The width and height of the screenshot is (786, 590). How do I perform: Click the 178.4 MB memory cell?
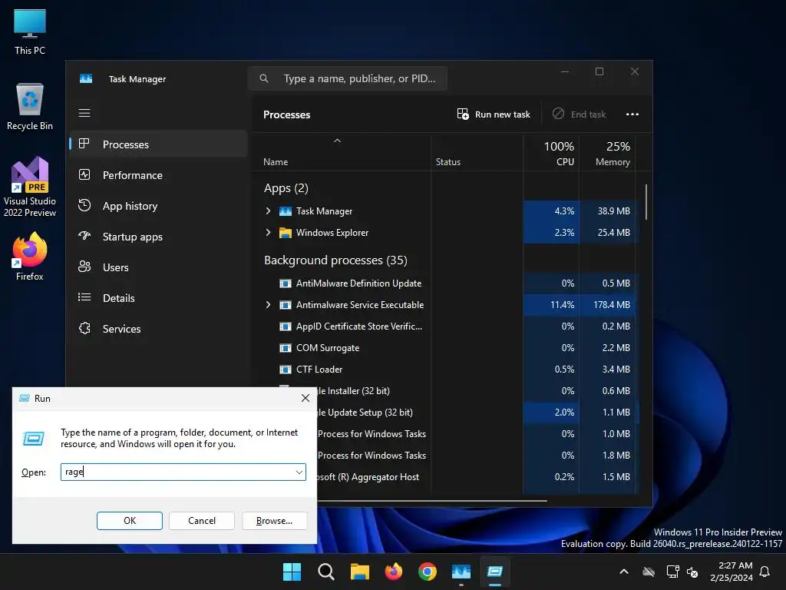608,305
